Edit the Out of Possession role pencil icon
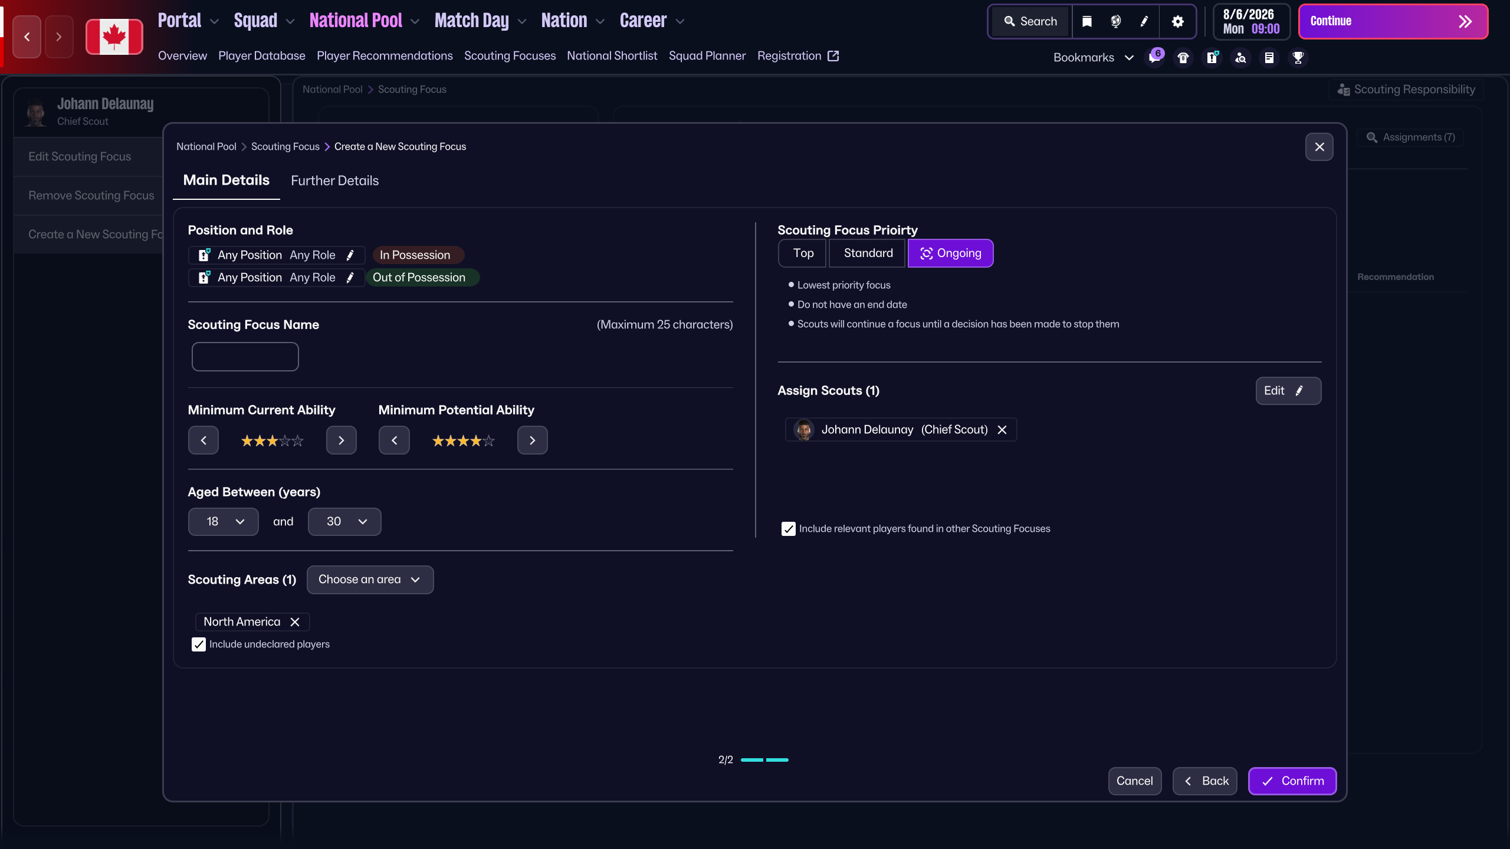Viewport: 1510px width, 849px height. (350, 277)
